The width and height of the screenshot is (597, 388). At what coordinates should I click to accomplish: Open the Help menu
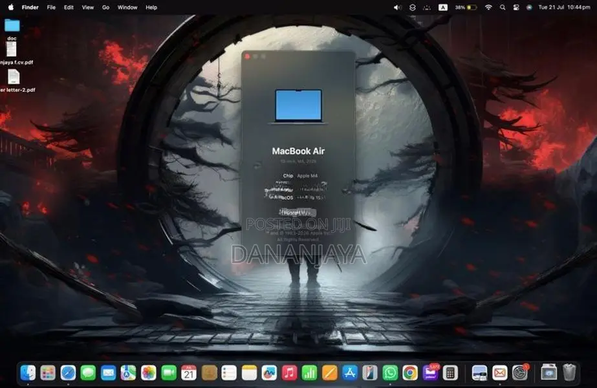(x=151, y=7)
